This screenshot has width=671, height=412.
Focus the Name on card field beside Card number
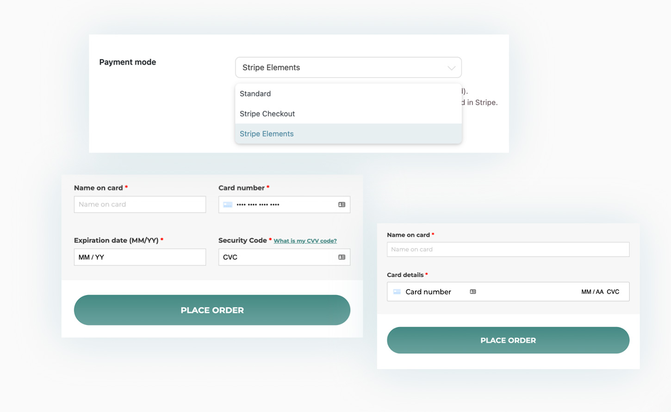140,204
